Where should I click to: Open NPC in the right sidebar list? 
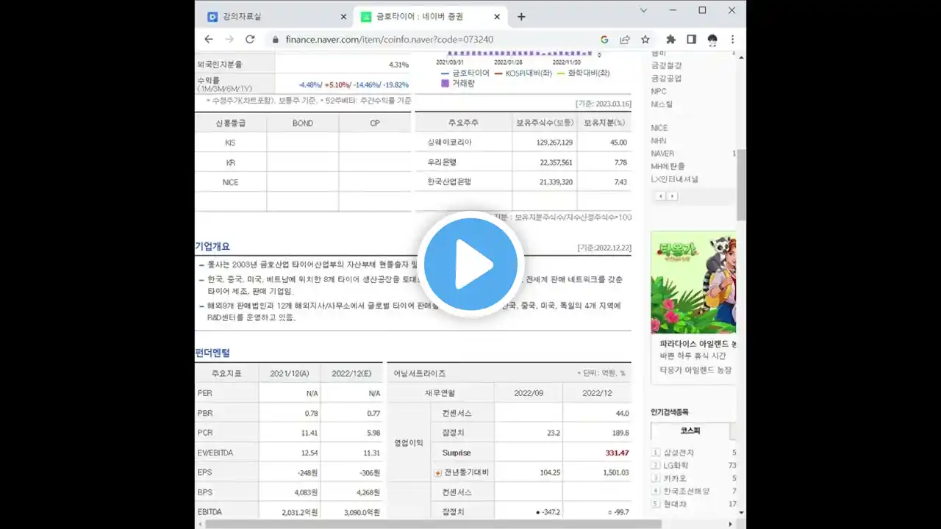659,91
